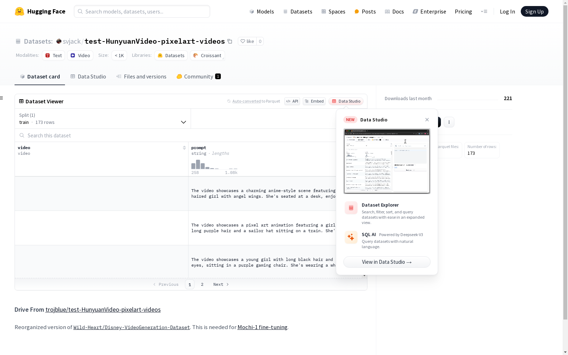Open Docs from the top navigation
Screen dimensions: 568x355
pos(394,11)
